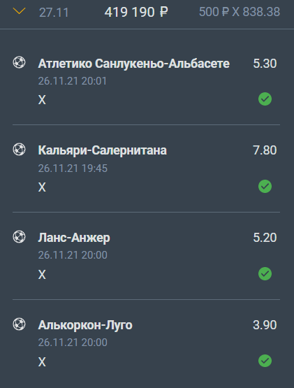Click the football icon beside Ланс-Анжер
The height and width of the screenshot is (388, 294).
(x=19, y=236)
